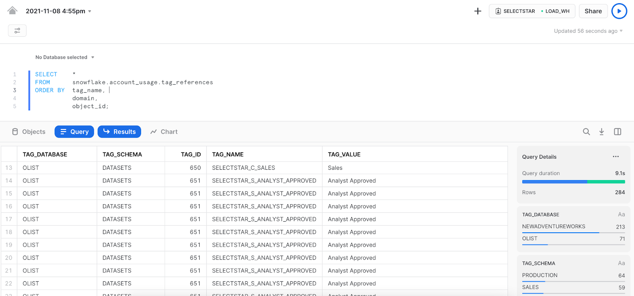Switch to the Objects tab
Image resolution: width=634 pixels, height=296 pixels.
click(29, 132)
